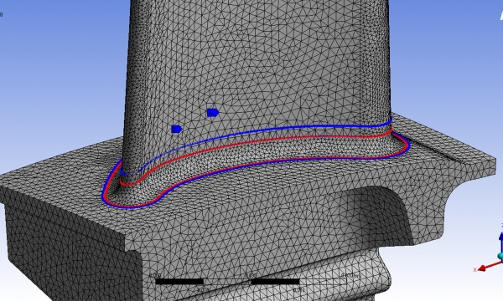
Task: Click the red X axis arrow of triad
Action: (x=488, y=266)
